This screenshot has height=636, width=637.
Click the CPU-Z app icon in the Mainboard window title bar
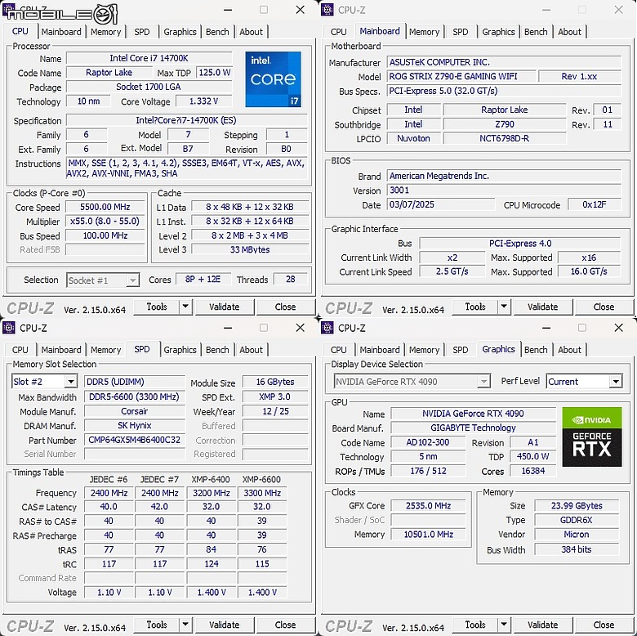[x=327, y=10]
